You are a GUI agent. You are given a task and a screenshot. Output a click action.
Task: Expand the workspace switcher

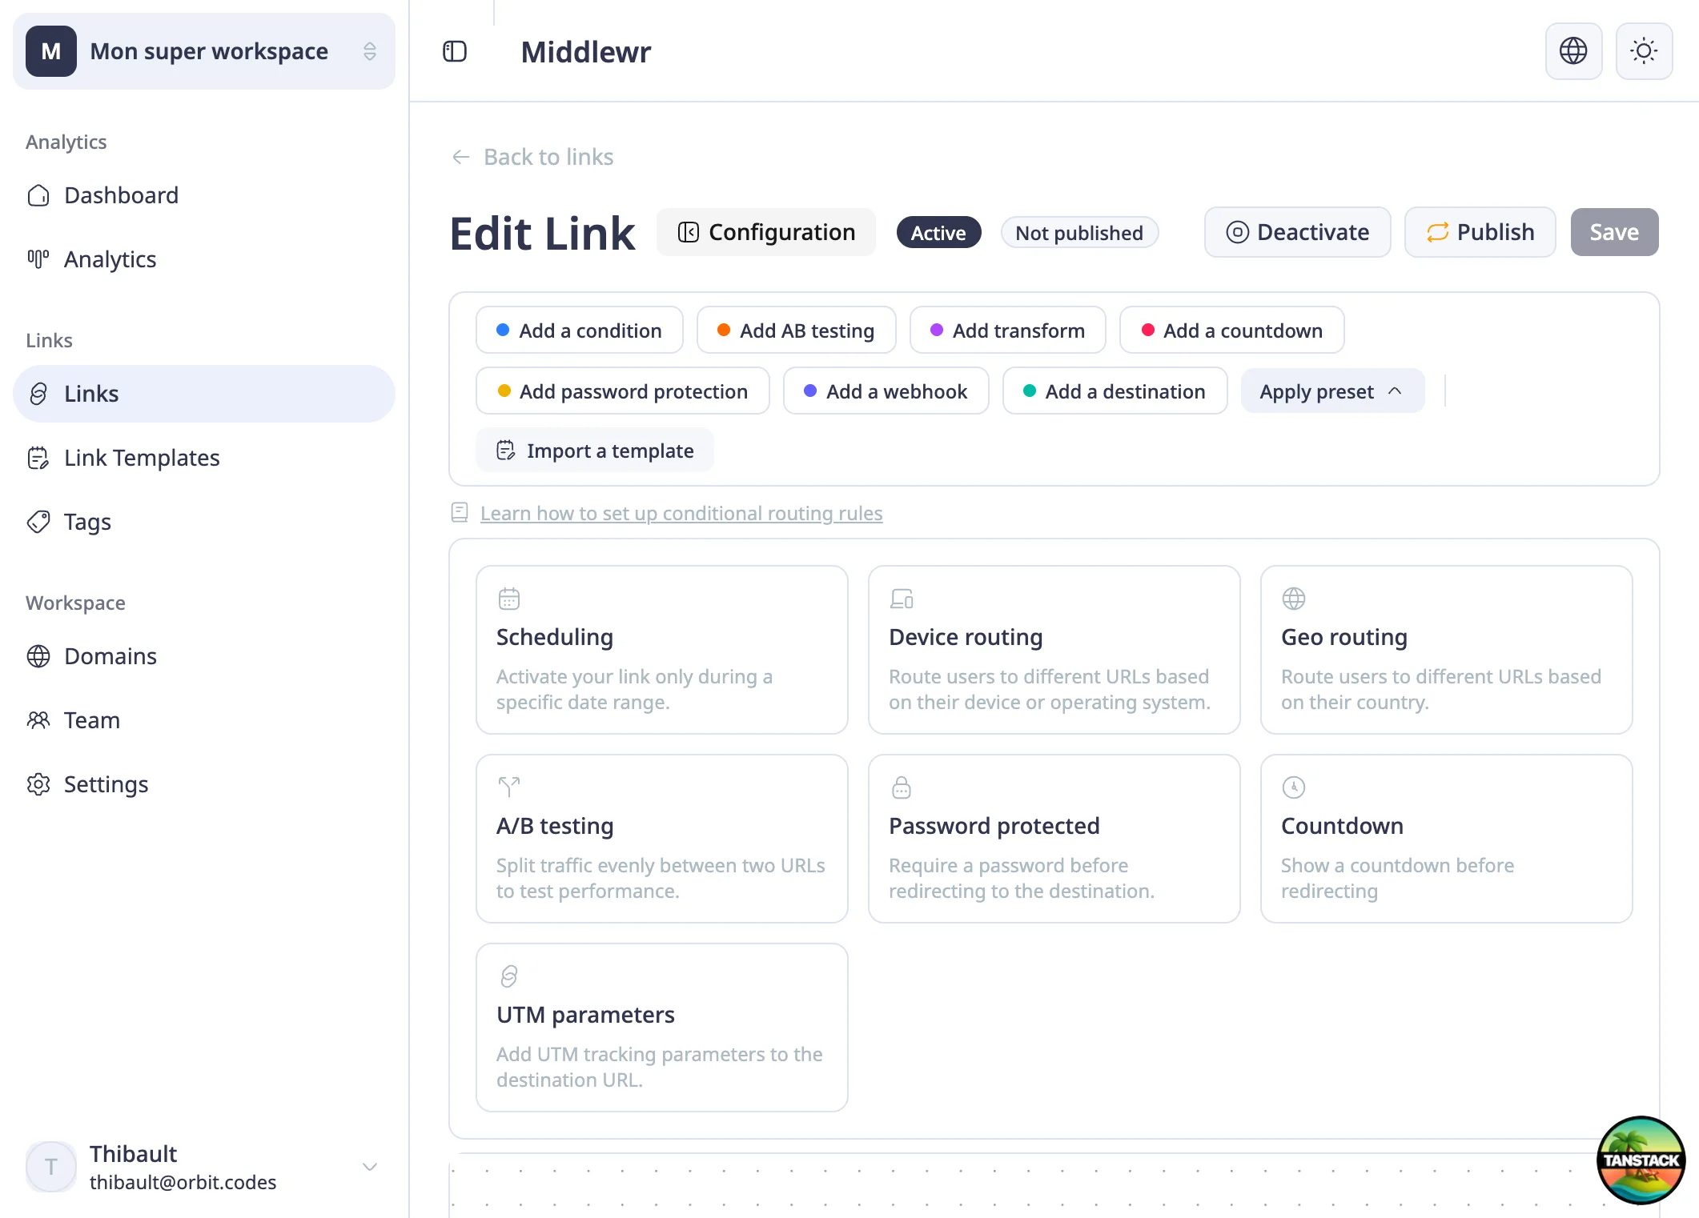coord(203,51)
